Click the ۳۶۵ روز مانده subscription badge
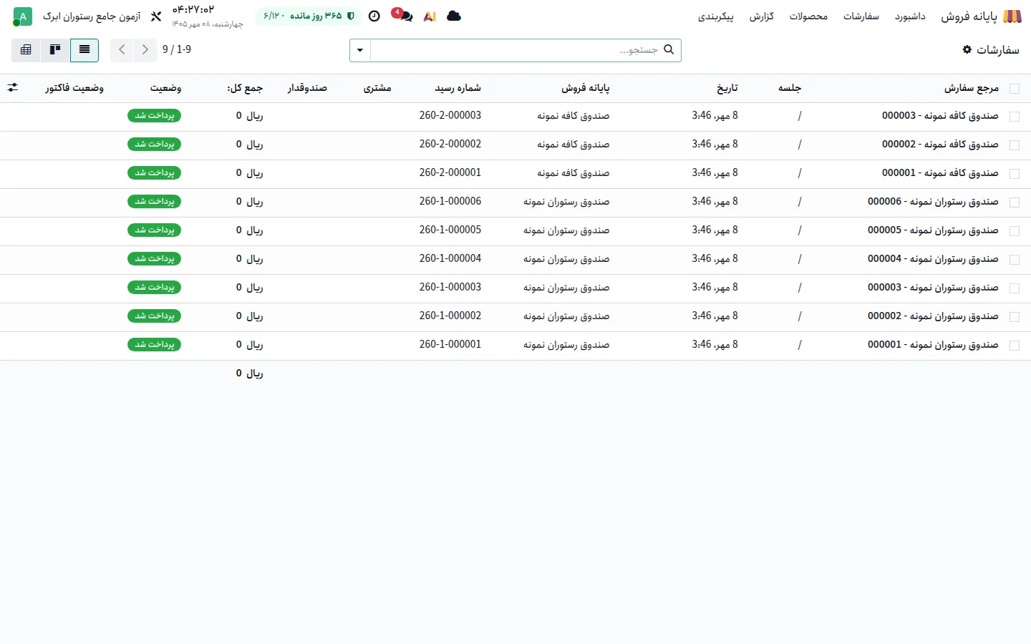1031x644 pixels. [309, 16]
